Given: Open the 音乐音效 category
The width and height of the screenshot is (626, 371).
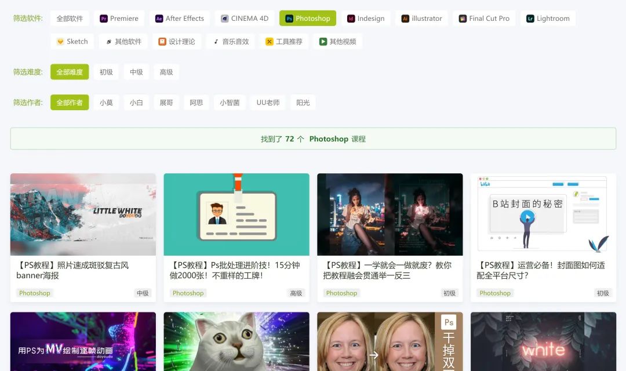Looking at the screenshot, I should click(x=231, y=42).
